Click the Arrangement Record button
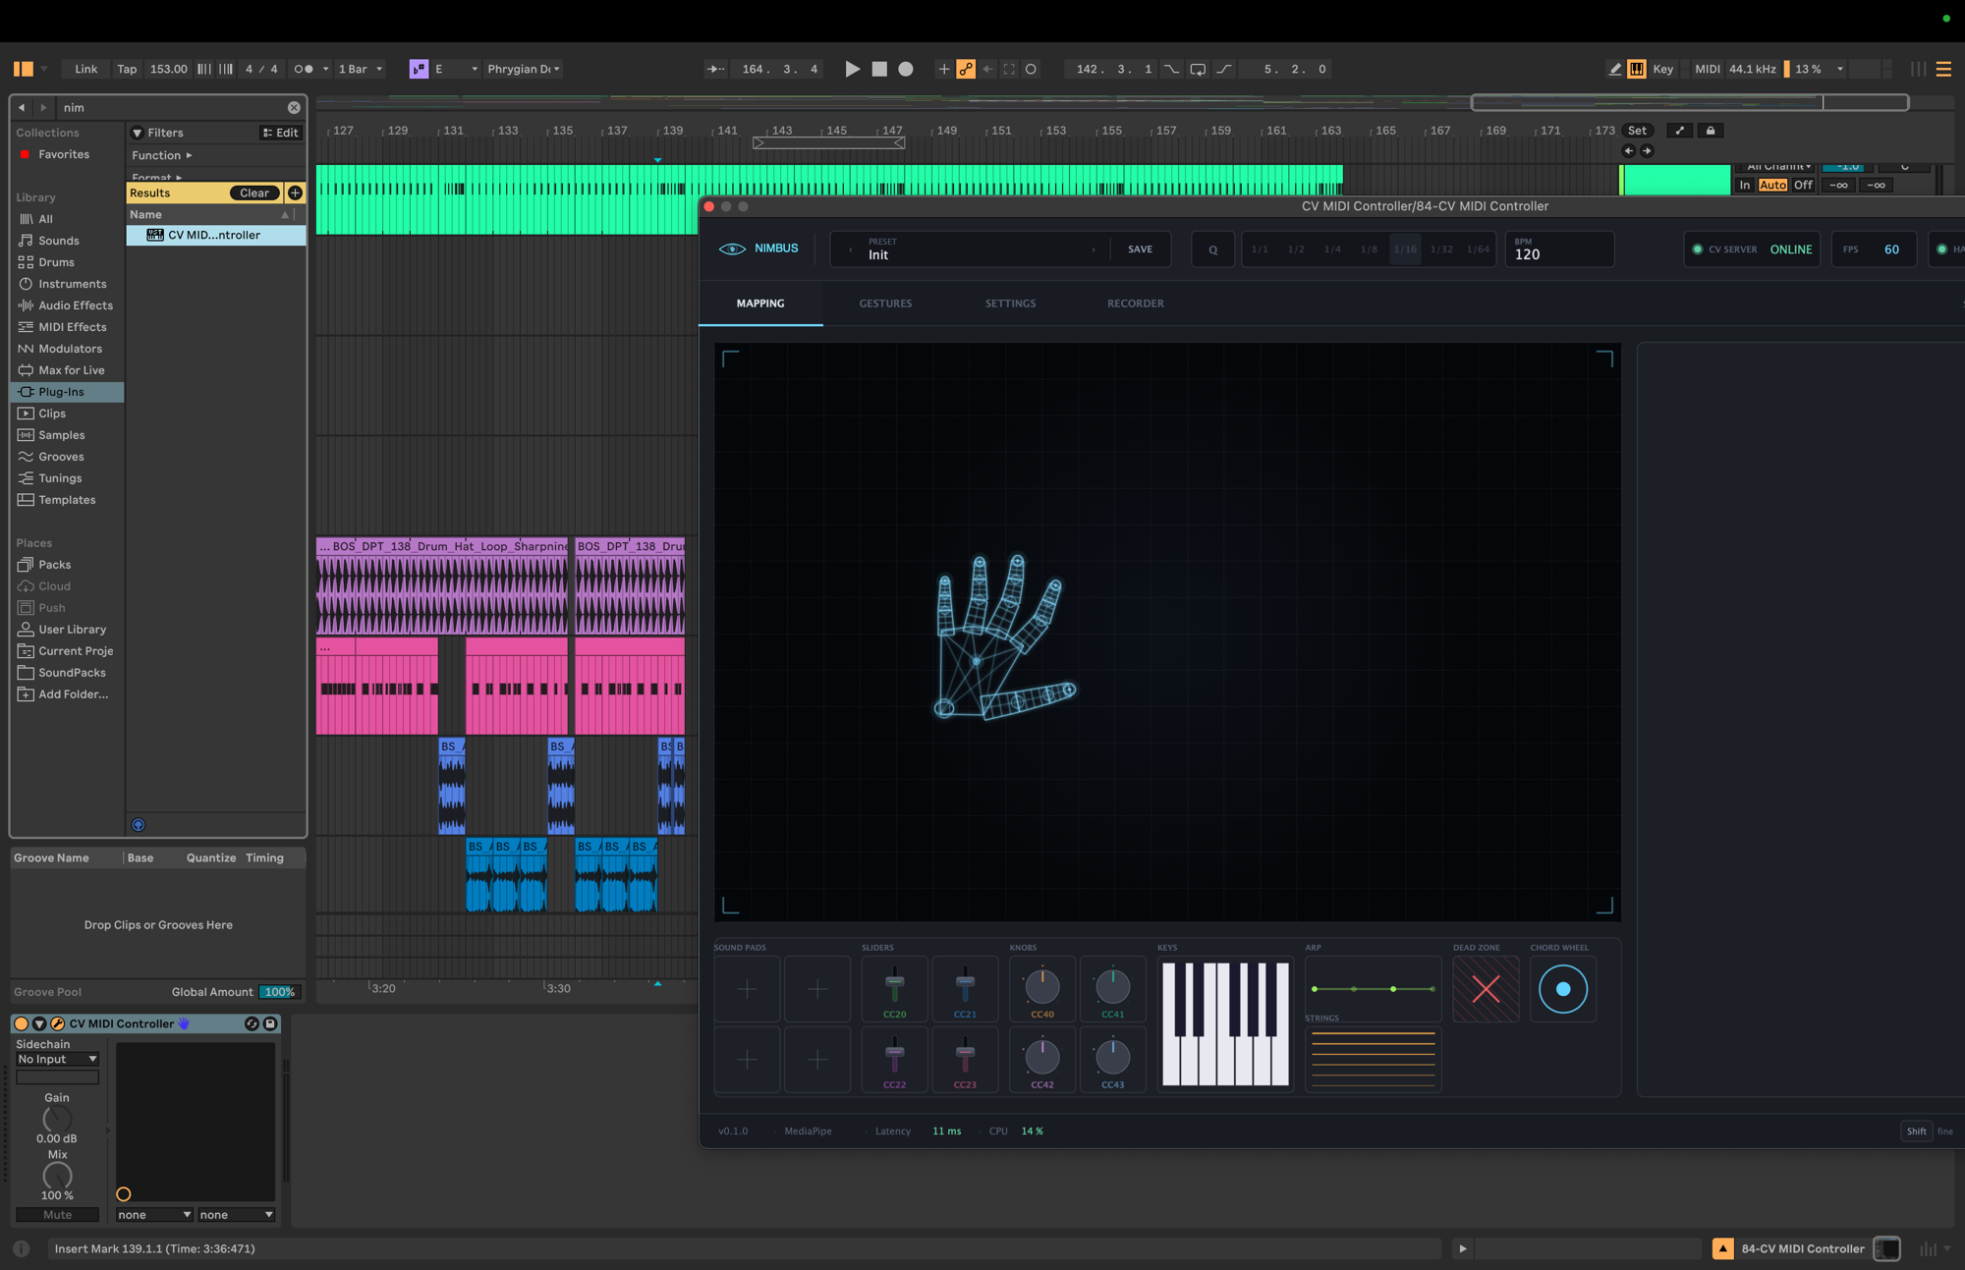The height and width of the screenshot is (1270, 1965). tap(906, 69)
